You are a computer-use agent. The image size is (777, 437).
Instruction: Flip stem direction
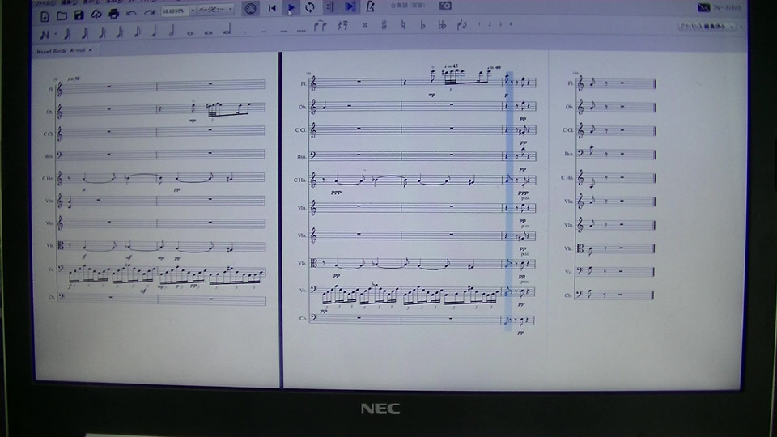[462, 24]
